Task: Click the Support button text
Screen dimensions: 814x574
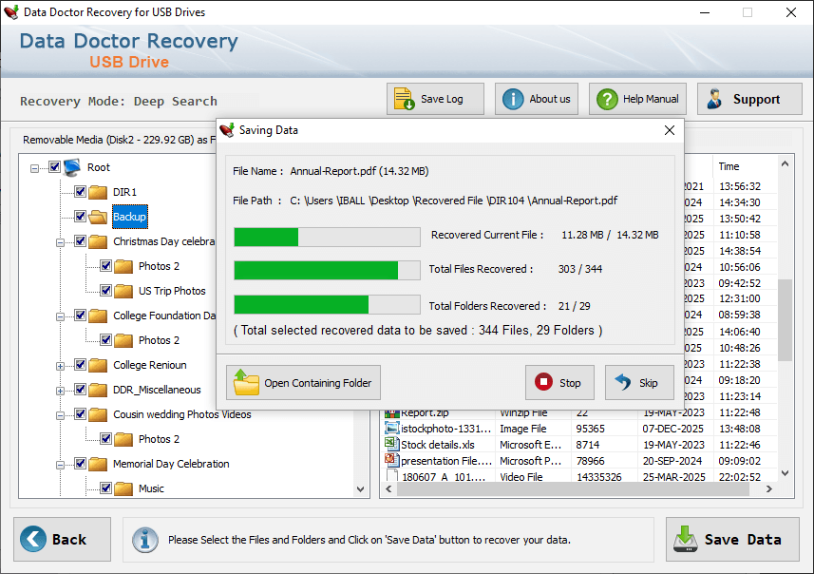Action: coord(756,99)
